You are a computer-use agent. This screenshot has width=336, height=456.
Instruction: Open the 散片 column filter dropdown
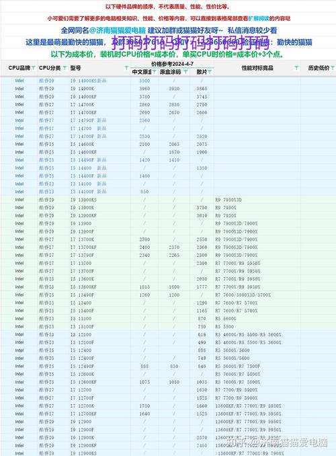point(210,72)
